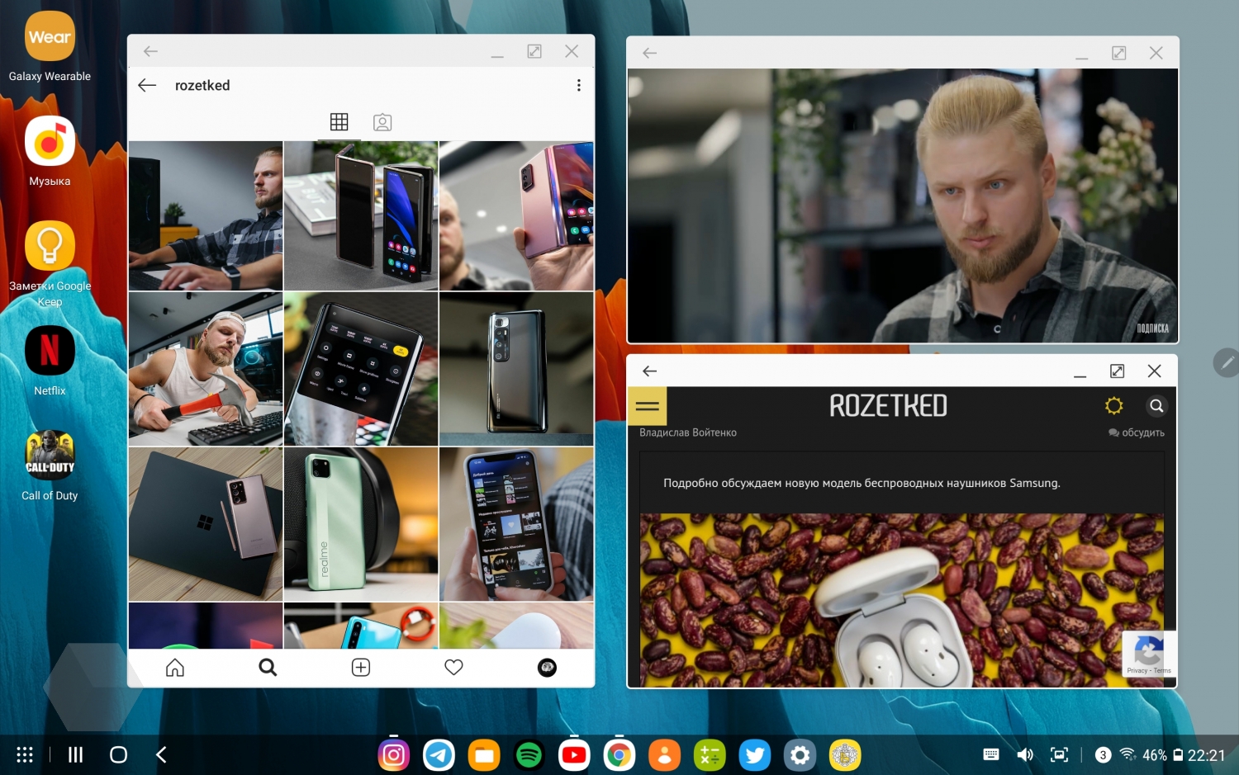This screenshot has height=775, width=1239.
Task: Go back from the rozetked Instagram profile
Action: point(147,85)
